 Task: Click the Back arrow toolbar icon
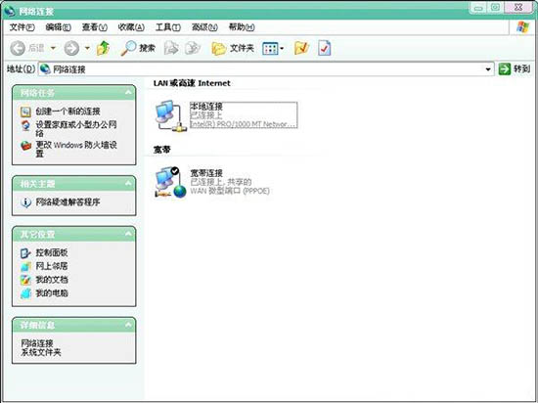(x=18, y=48)
